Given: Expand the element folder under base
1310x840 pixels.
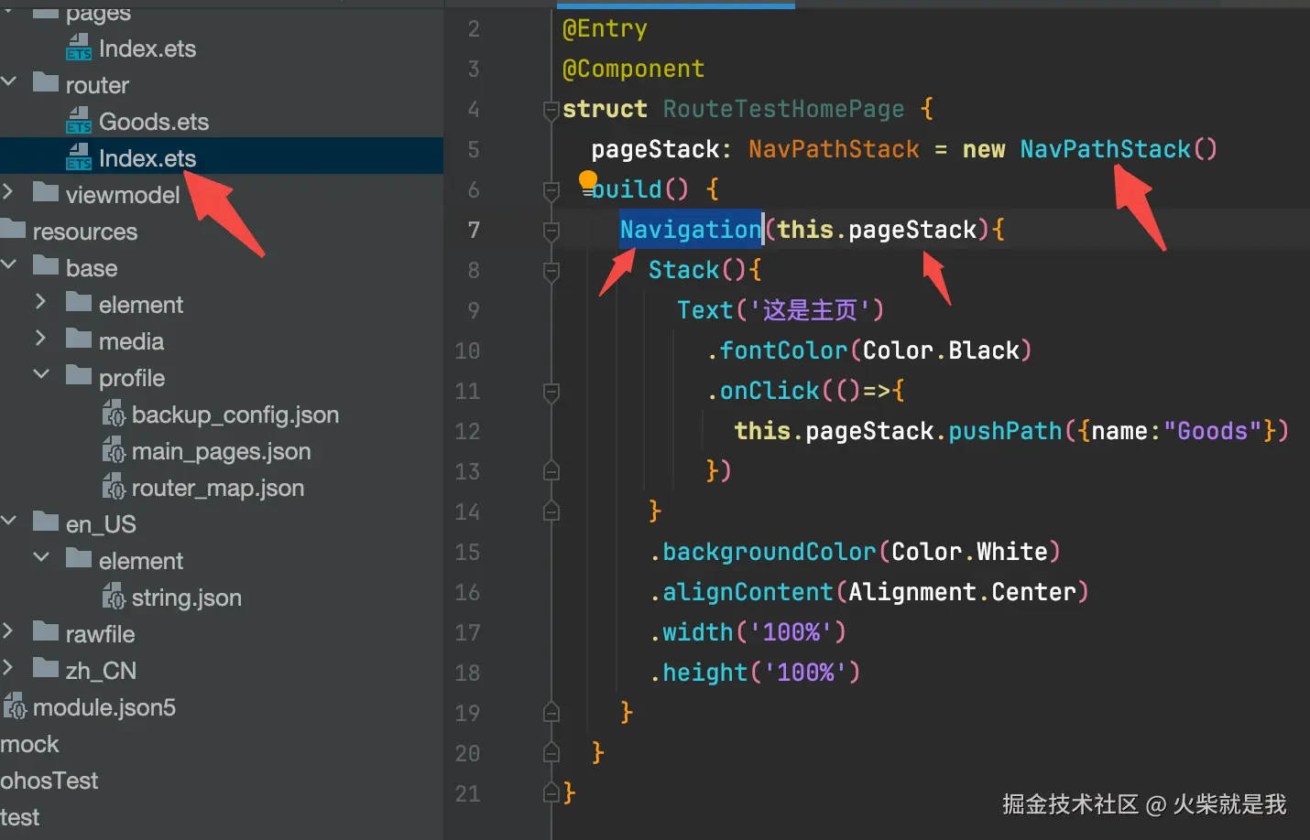Looking at the screenshot, I should click(x=40, y=301).
